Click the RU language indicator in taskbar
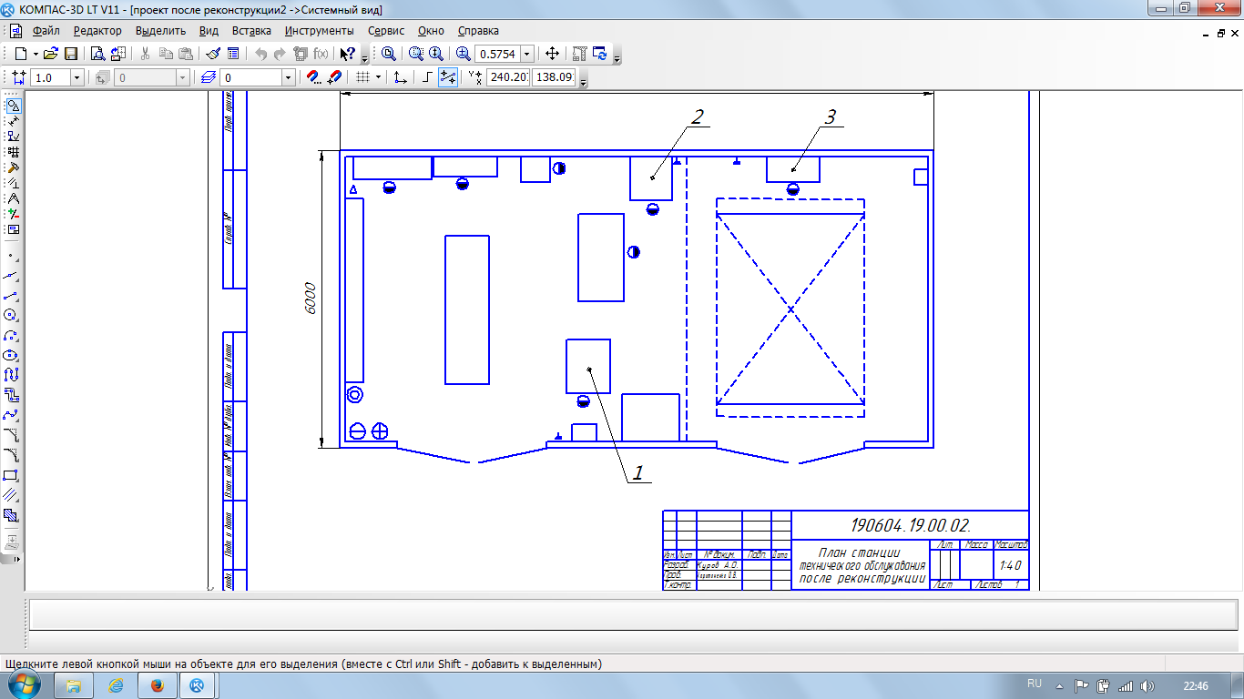The width and height of the screenshot is (1244, 699). pyautogui.click(x=1034, y=684)
